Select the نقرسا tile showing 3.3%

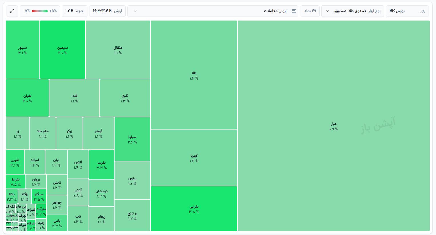click(x=101, y=165)
